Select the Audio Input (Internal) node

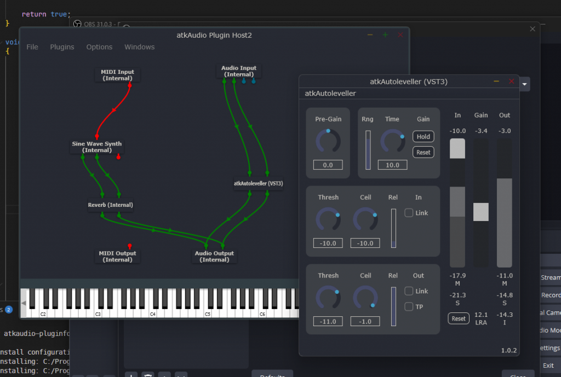239,71
